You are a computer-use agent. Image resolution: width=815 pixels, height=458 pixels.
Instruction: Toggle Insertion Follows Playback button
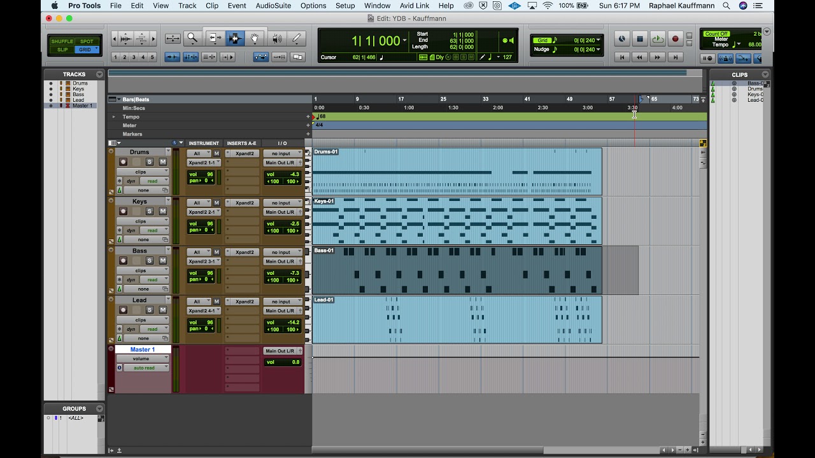[x=227, y=57]
